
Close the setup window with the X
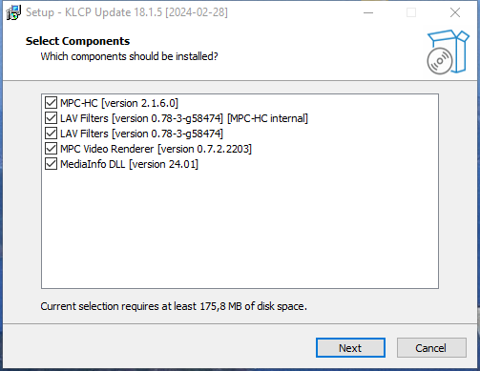[455, 12]
